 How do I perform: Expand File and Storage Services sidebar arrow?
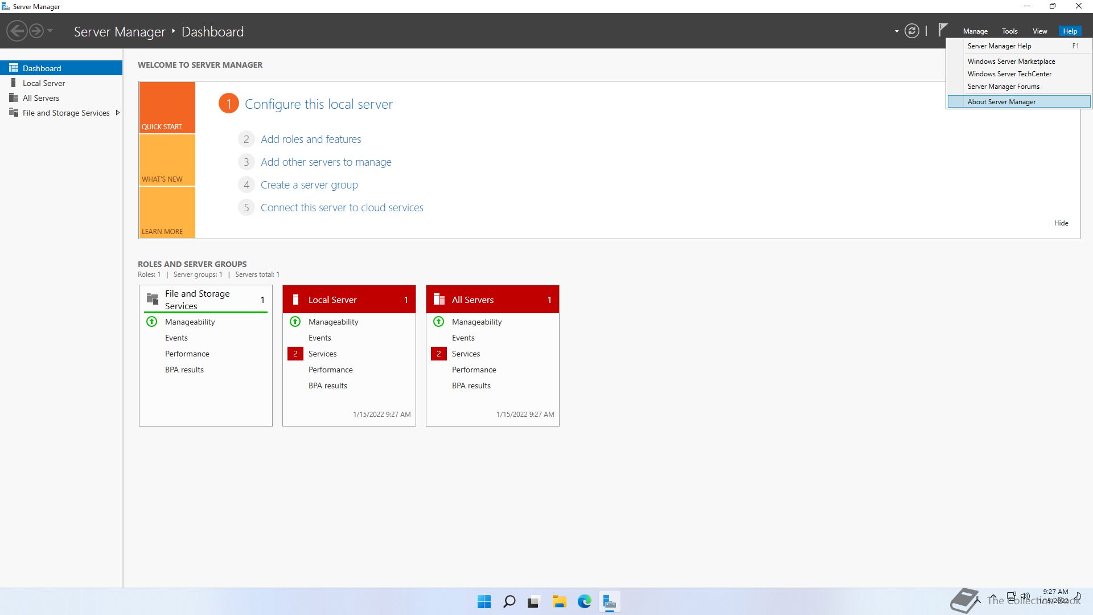(x=118, y=113)
